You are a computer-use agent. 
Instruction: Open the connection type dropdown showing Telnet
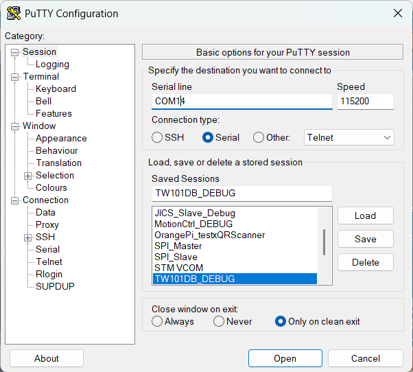[349, 137]
